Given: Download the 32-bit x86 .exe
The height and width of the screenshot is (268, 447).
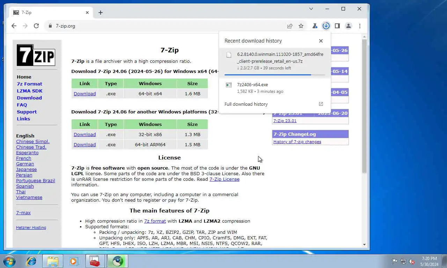Looking at the screenshot, I should pos(85,134).
